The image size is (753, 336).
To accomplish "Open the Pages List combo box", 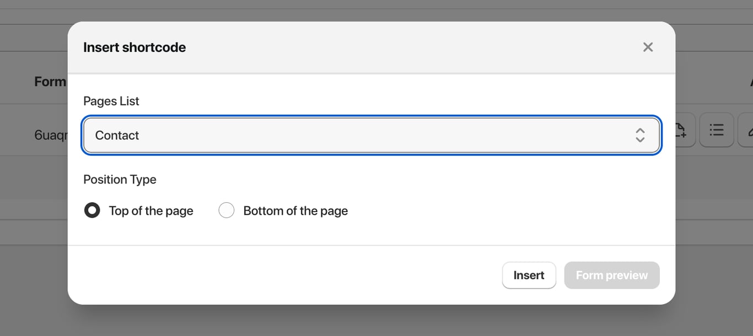I will click(x=371, y=136).
